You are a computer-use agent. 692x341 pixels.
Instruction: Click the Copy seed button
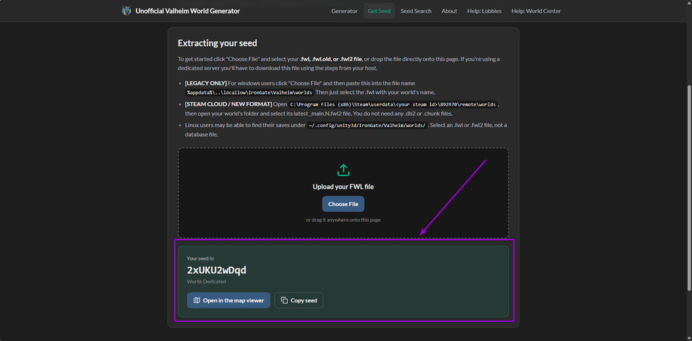pos(299,300)
